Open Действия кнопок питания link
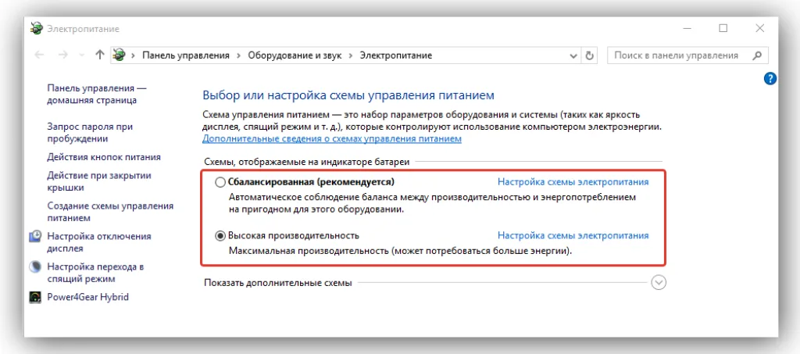This screenshot has width=800, height=354. pyautogui.click(x=104, y=157)
